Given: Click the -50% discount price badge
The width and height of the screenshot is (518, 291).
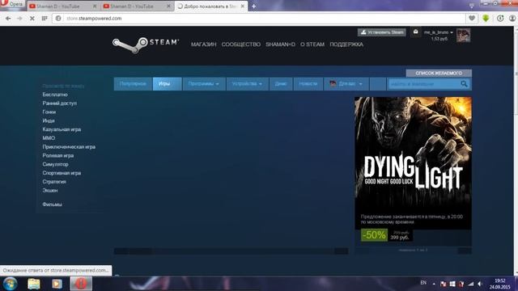Looking at the screenshot, I should [374, 235].
